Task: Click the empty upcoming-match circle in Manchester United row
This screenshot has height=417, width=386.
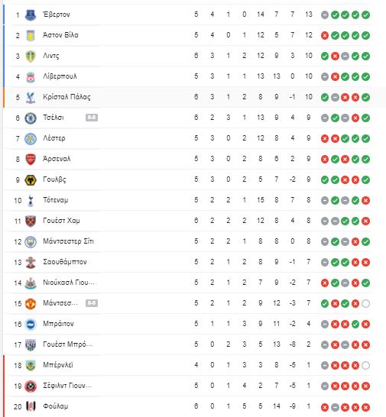Action: [366, 303]
